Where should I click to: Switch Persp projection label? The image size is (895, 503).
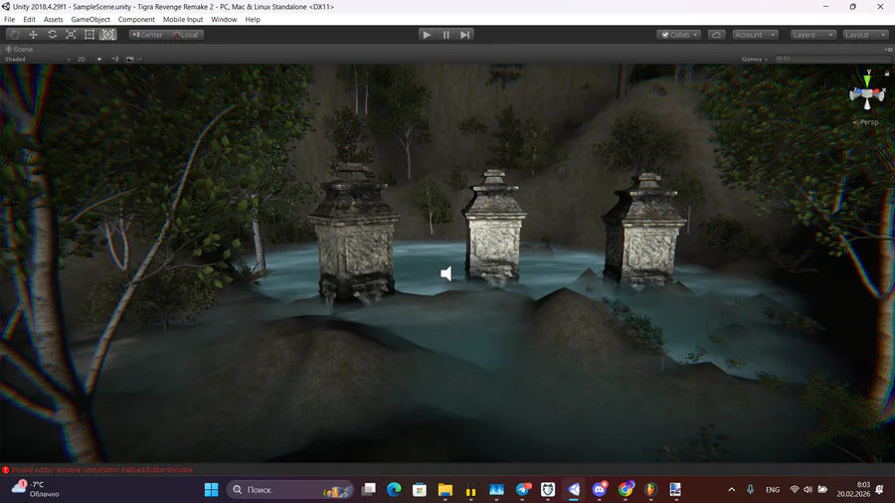point(866,122)
